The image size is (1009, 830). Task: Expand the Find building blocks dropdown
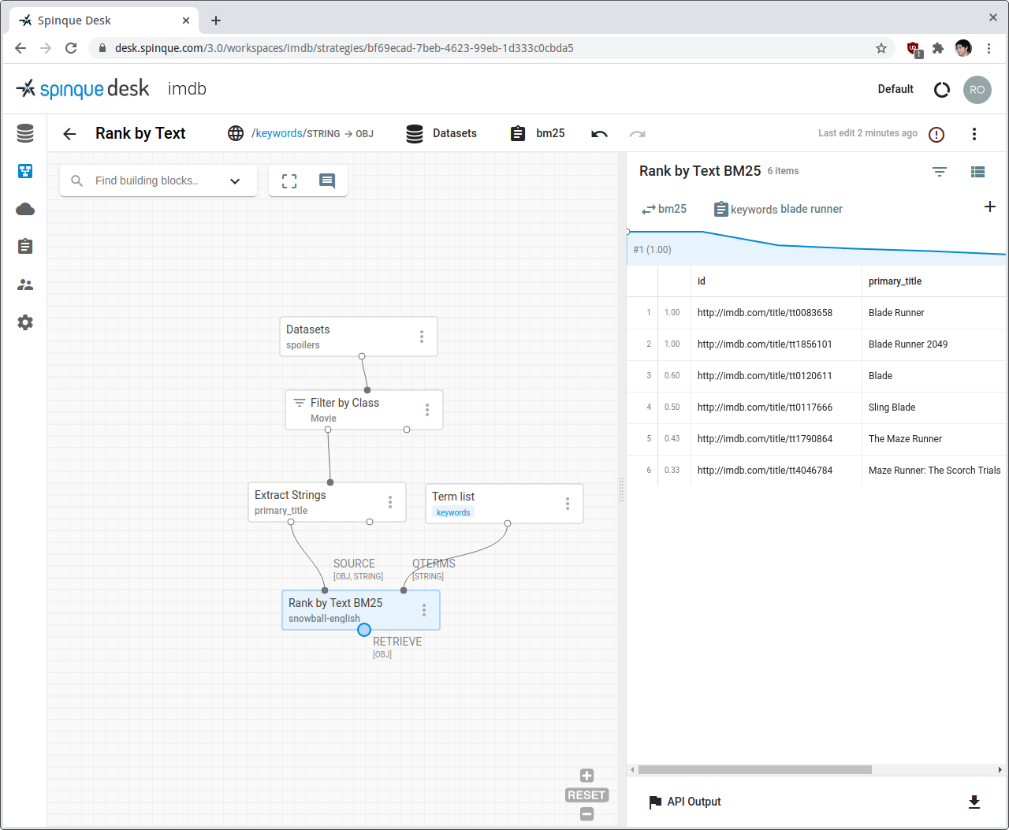[235, 181]
